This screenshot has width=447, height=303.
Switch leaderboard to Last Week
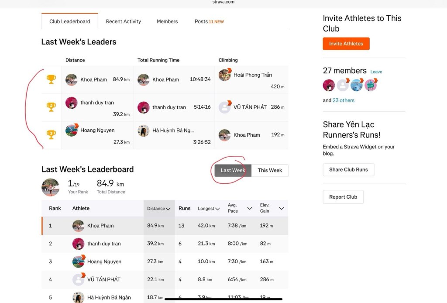[x=233, y=170]
